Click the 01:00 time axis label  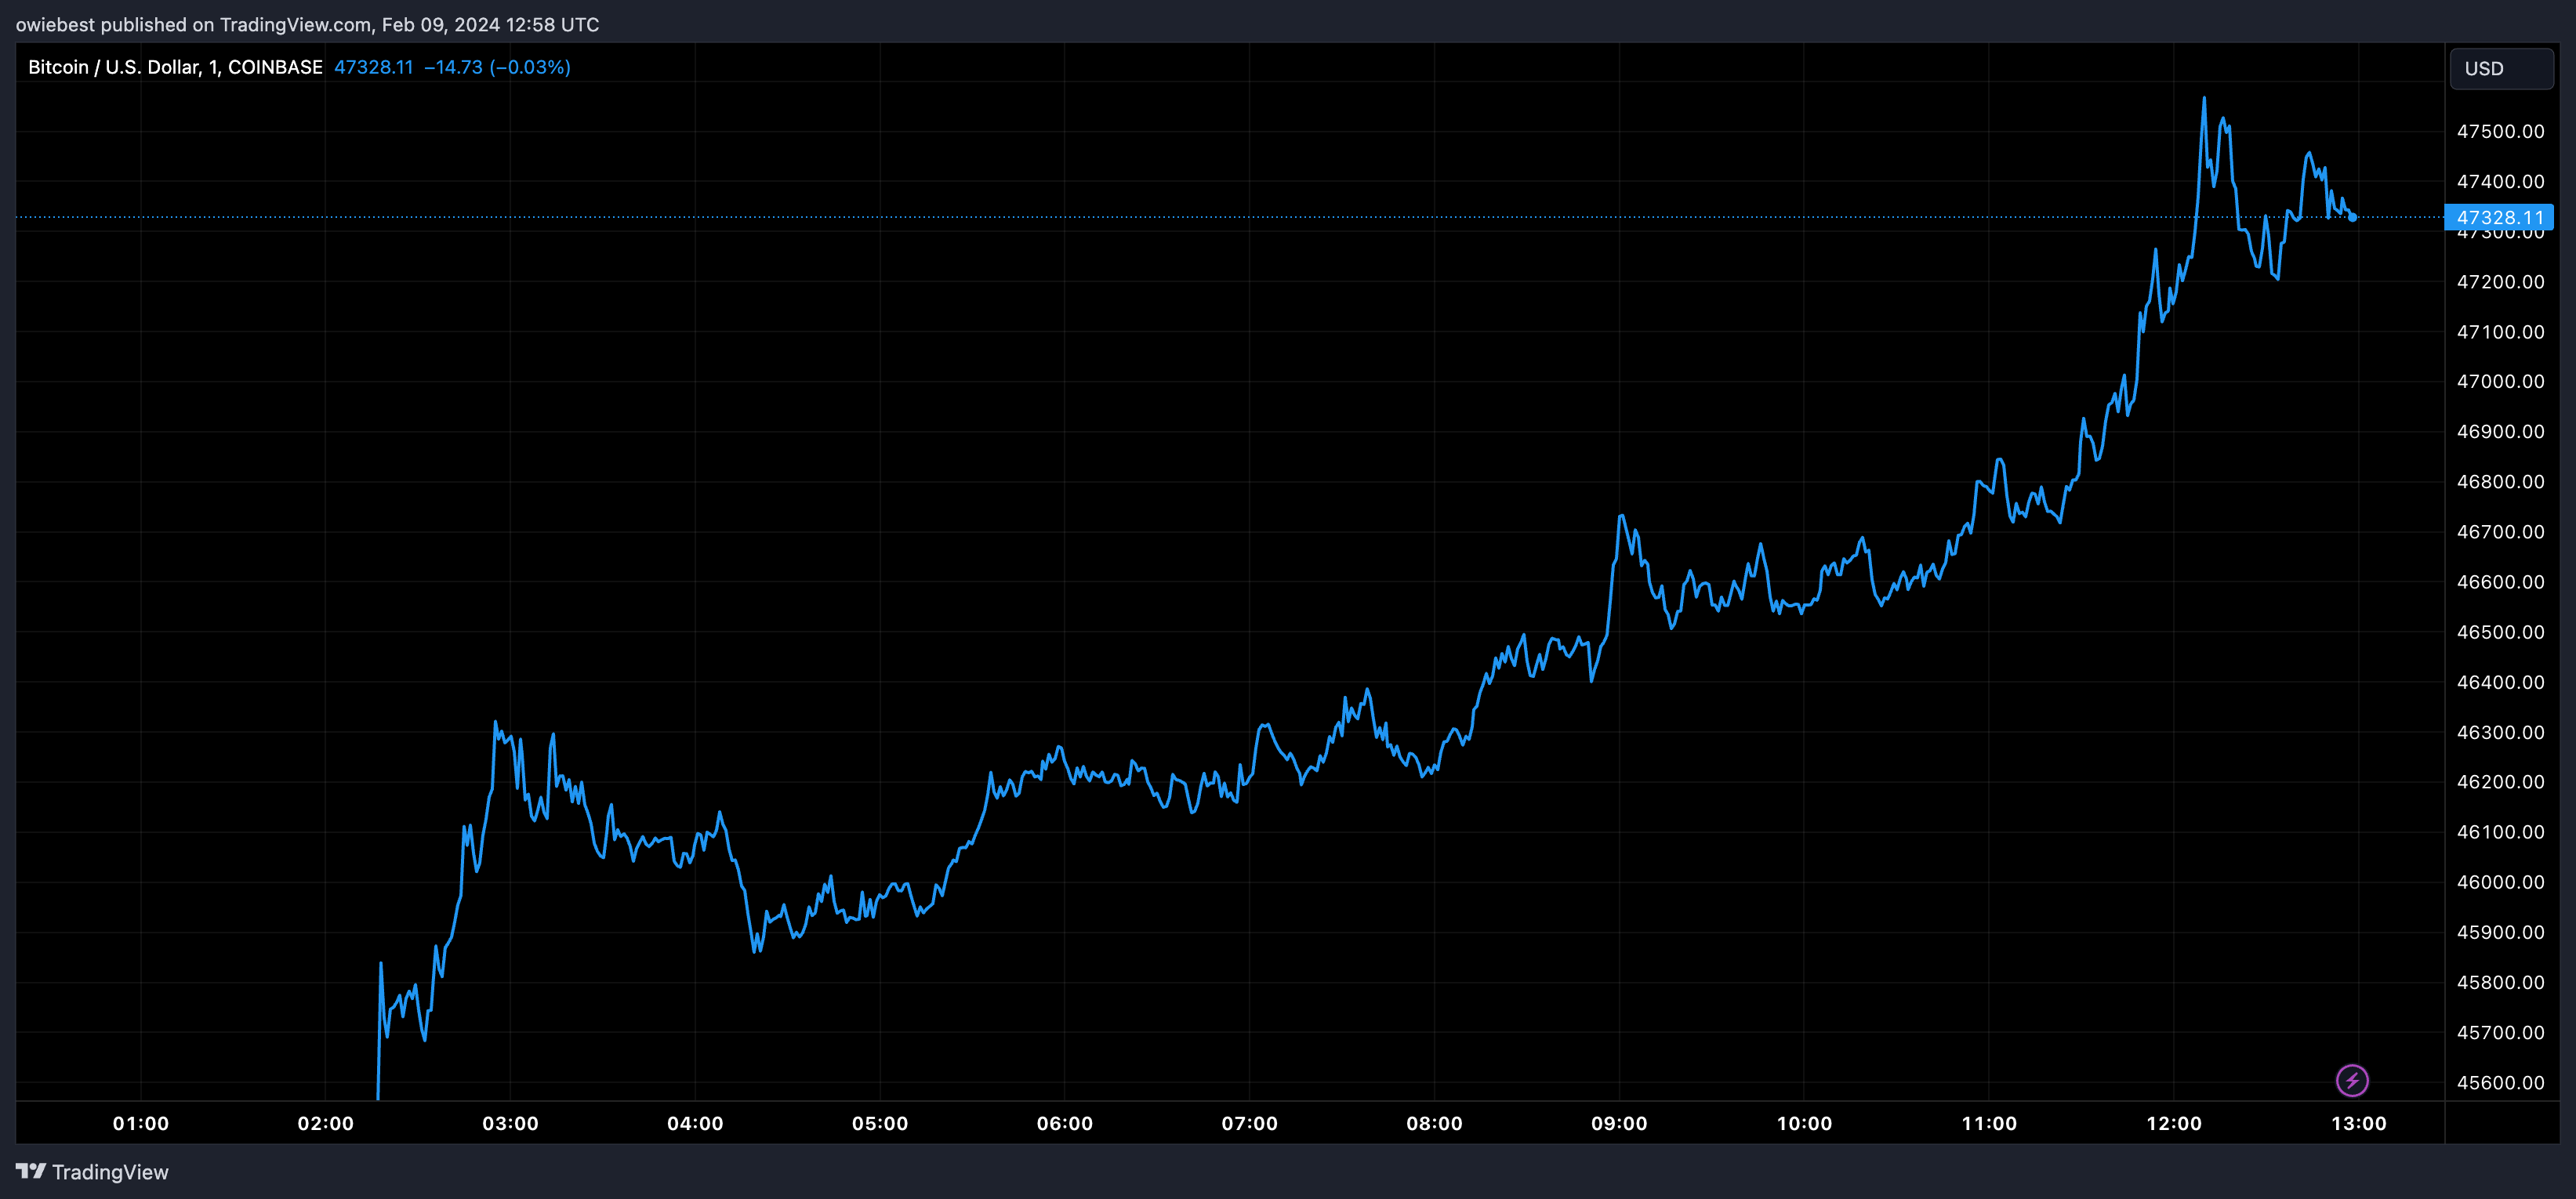coord(141,1123)
